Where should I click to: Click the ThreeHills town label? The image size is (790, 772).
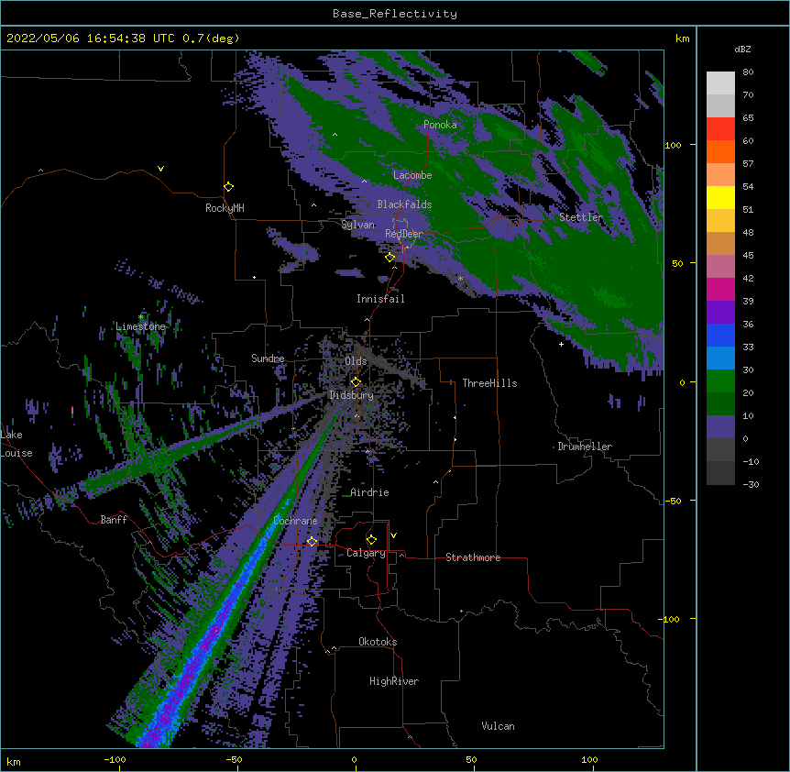coord(489,383)
